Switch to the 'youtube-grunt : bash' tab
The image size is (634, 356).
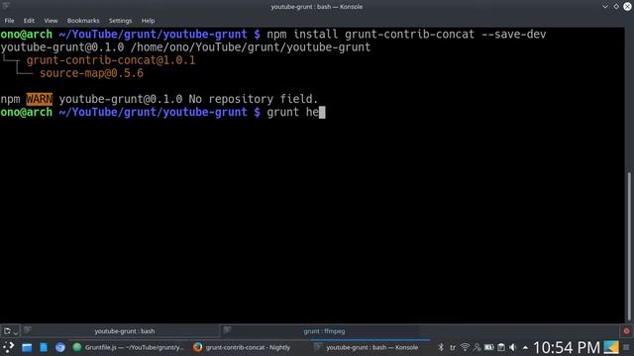pos(120,331)
